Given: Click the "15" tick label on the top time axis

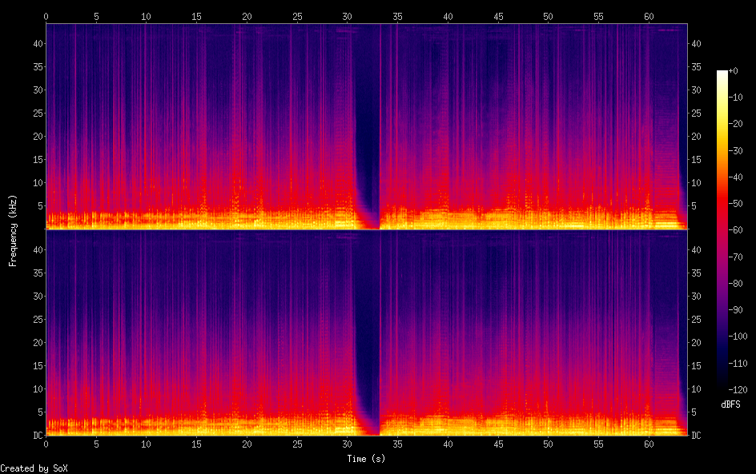Looking at the screenshot, I should (x=197, y=16).
